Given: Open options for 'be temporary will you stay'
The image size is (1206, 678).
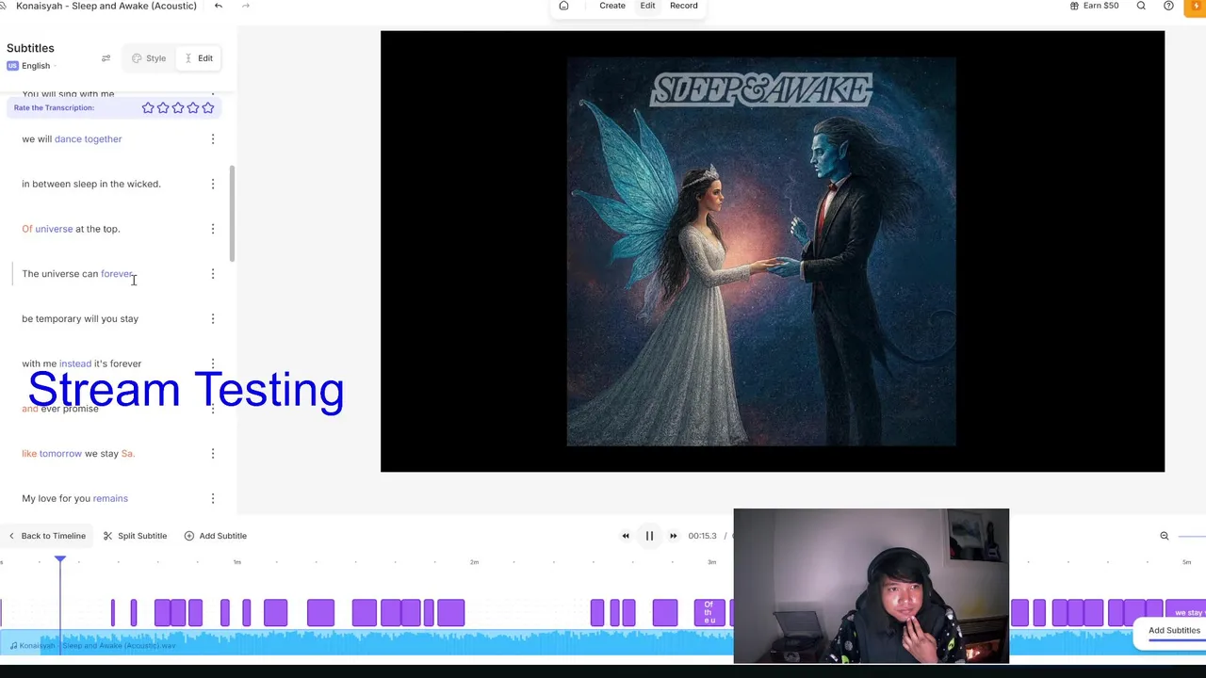Looking at the screenshot, I should pyautogui.click(x=212, y=318).
